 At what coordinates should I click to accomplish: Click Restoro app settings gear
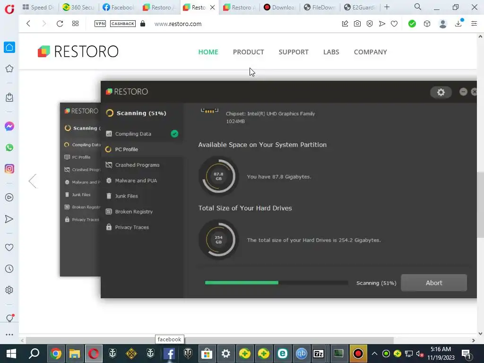(x=441, y=92)
